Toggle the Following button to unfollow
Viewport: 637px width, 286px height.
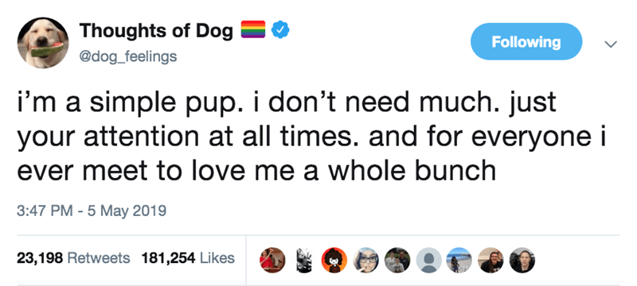tap(526, 42)
